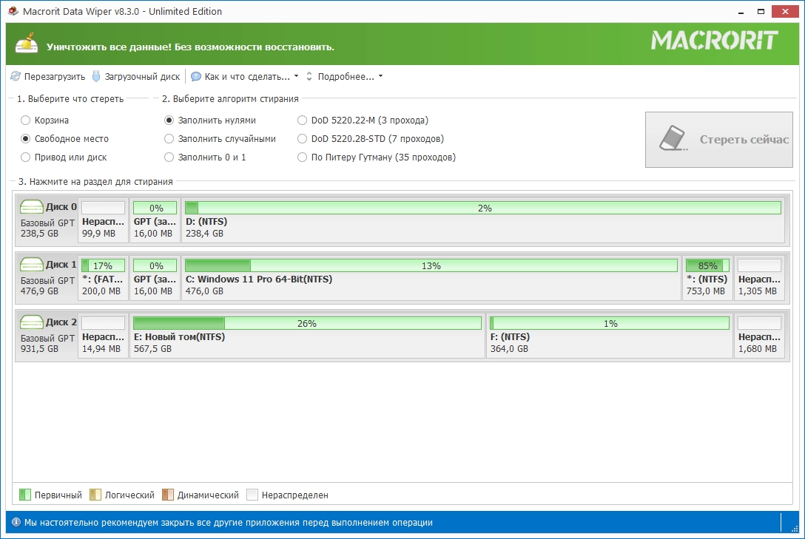Click the 85% usage bar on Disk 1
805x539 pixels.
tap(707, 265)
